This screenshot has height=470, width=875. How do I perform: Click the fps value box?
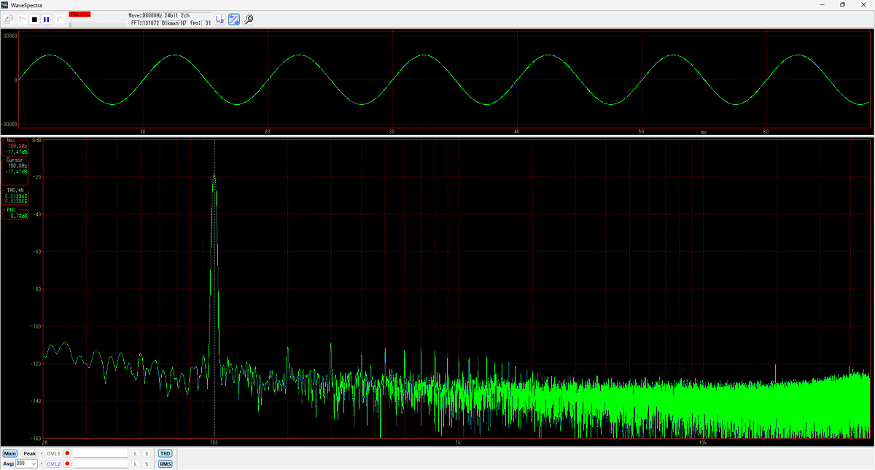tap(206, 23)
